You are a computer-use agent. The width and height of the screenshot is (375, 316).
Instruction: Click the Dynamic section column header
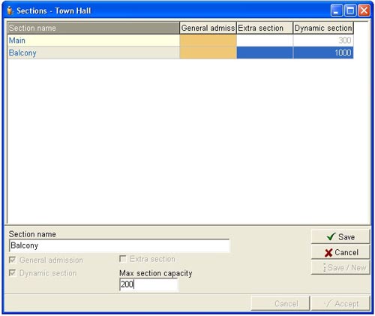point(323,28)
